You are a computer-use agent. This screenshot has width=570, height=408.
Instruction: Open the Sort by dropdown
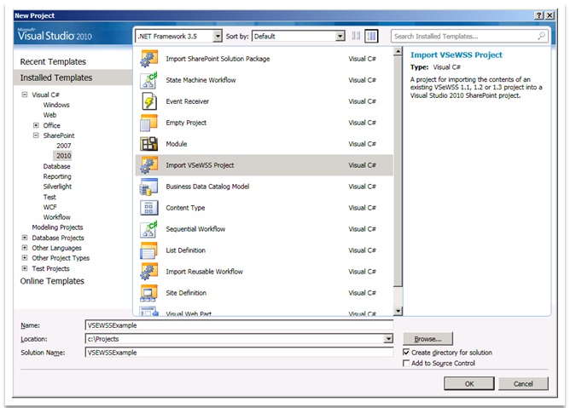340,36
